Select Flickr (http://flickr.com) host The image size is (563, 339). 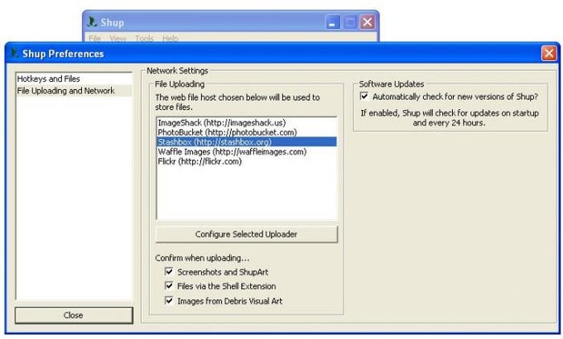click(x=247, y=161)
